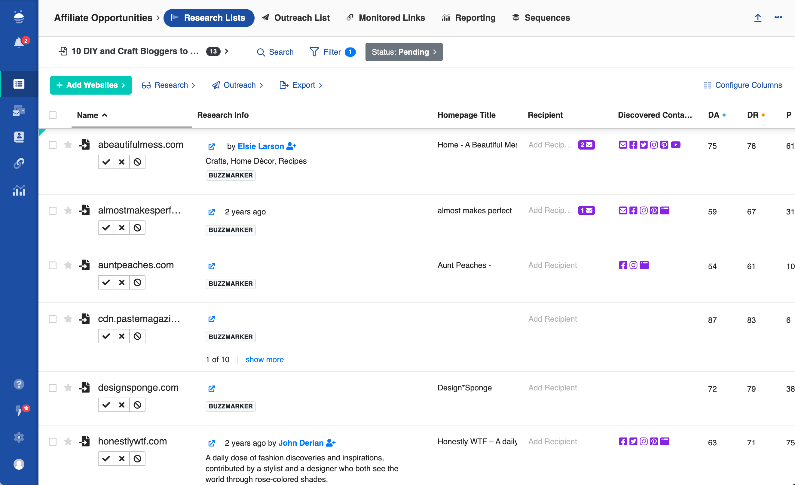The image size is (795, 485).
Task: Click the link icon in the left sidebar
Action: tap(19, 163)
